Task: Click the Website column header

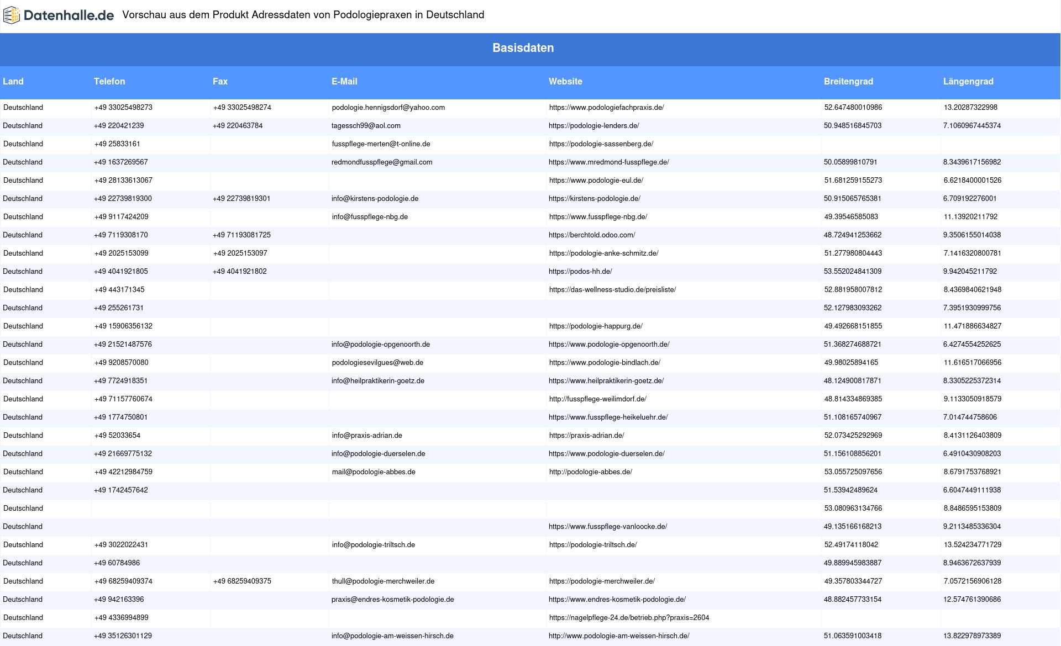Action: click(x=565, y=81)
